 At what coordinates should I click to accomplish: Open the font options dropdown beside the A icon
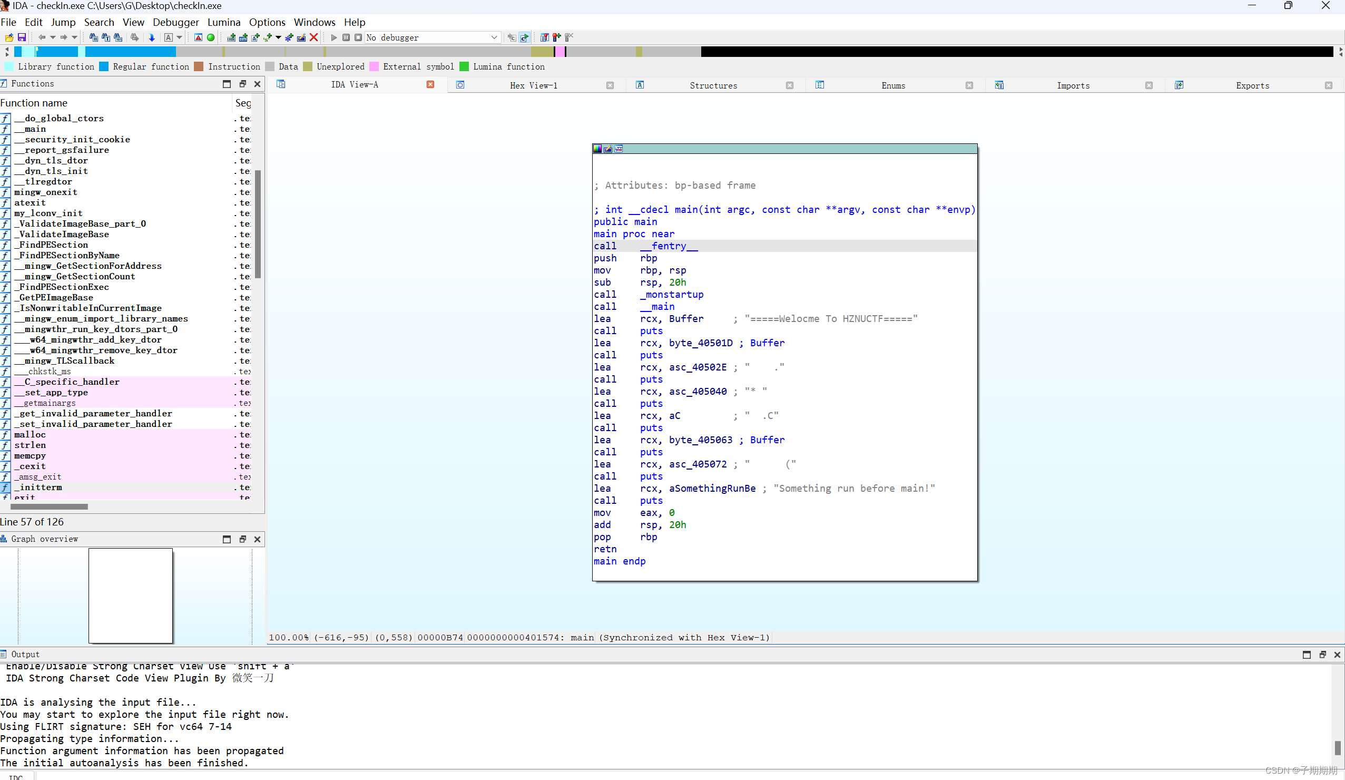pyautogui.click(x=180, y=37)
